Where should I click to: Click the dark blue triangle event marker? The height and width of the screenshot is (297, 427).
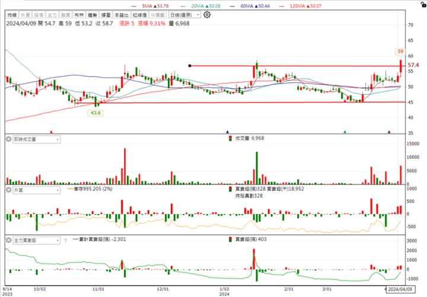[x=227, y=132]
